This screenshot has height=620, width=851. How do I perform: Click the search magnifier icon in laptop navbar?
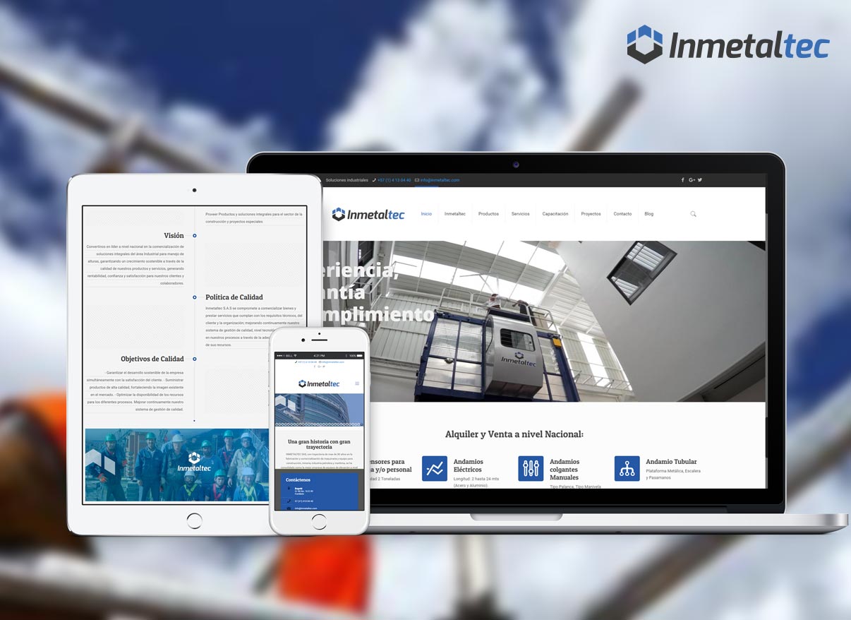tap(693, 214)
